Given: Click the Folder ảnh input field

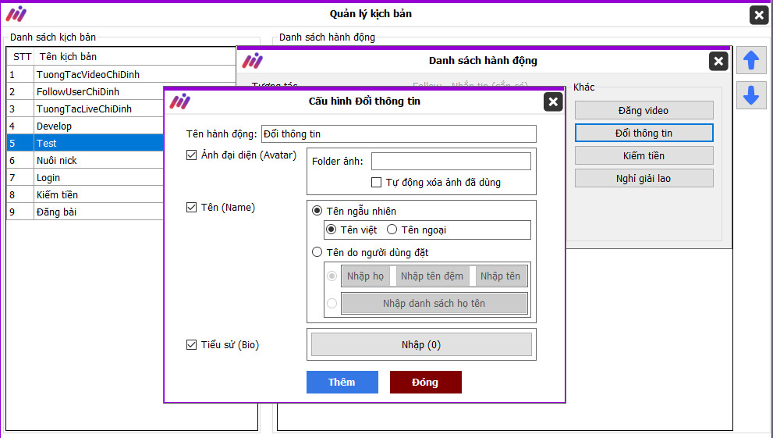Looking at the screenshot, I should click(450, 162).
